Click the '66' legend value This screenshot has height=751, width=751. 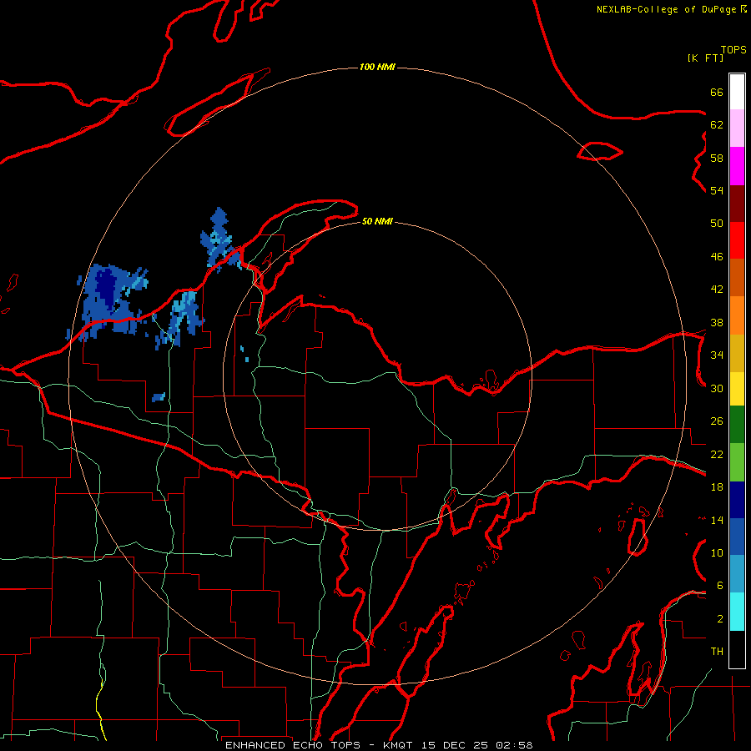717,92
